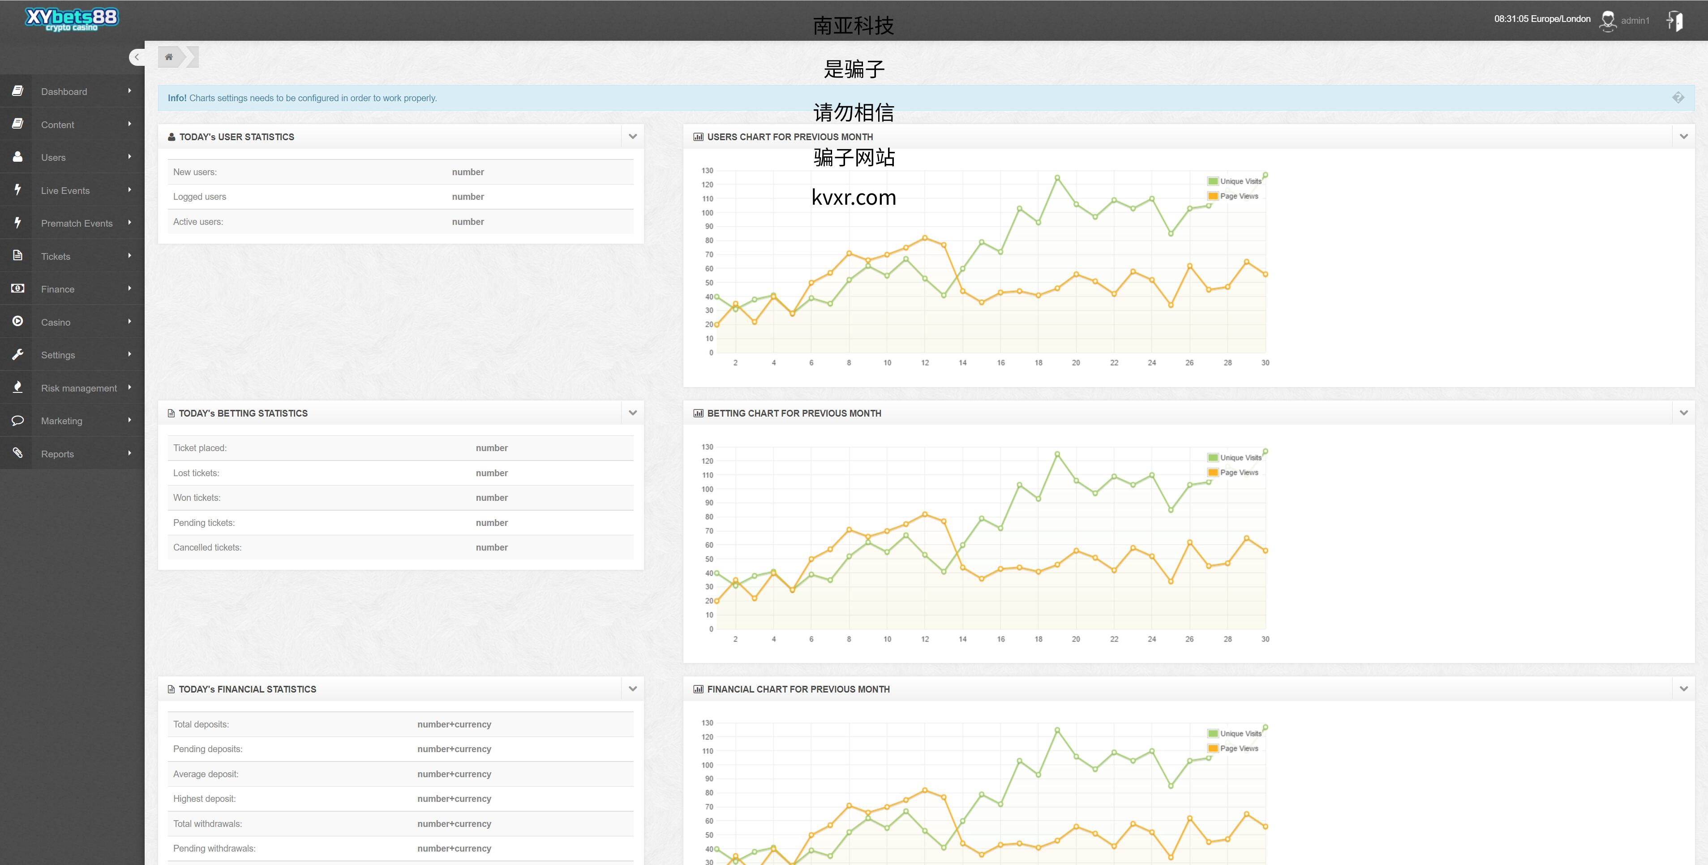The height and width of the screenshot is (865, 1708).
Task: Click the Marketing speech bubble icon
Action: click(x=18, y=420)
